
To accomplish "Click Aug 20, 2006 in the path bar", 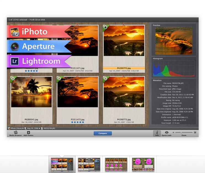I will 33,128.
